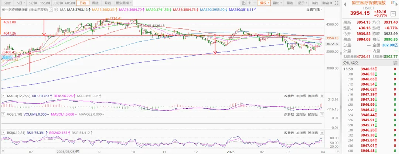This screenshot has height=154, width=399.
Task: Select the 15分钟 period tab
Action: pyautogui.click(x=45, y=3)
